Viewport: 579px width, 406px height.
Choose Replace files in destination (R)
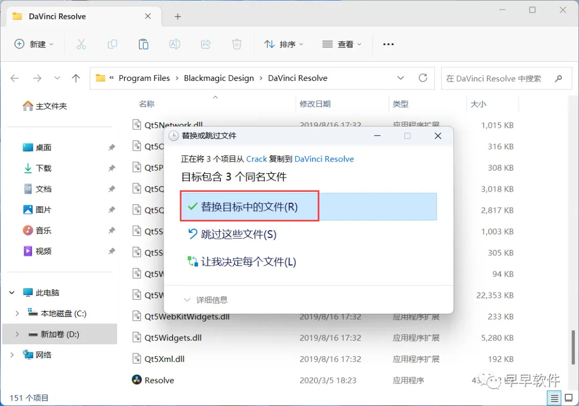(309, 206)
